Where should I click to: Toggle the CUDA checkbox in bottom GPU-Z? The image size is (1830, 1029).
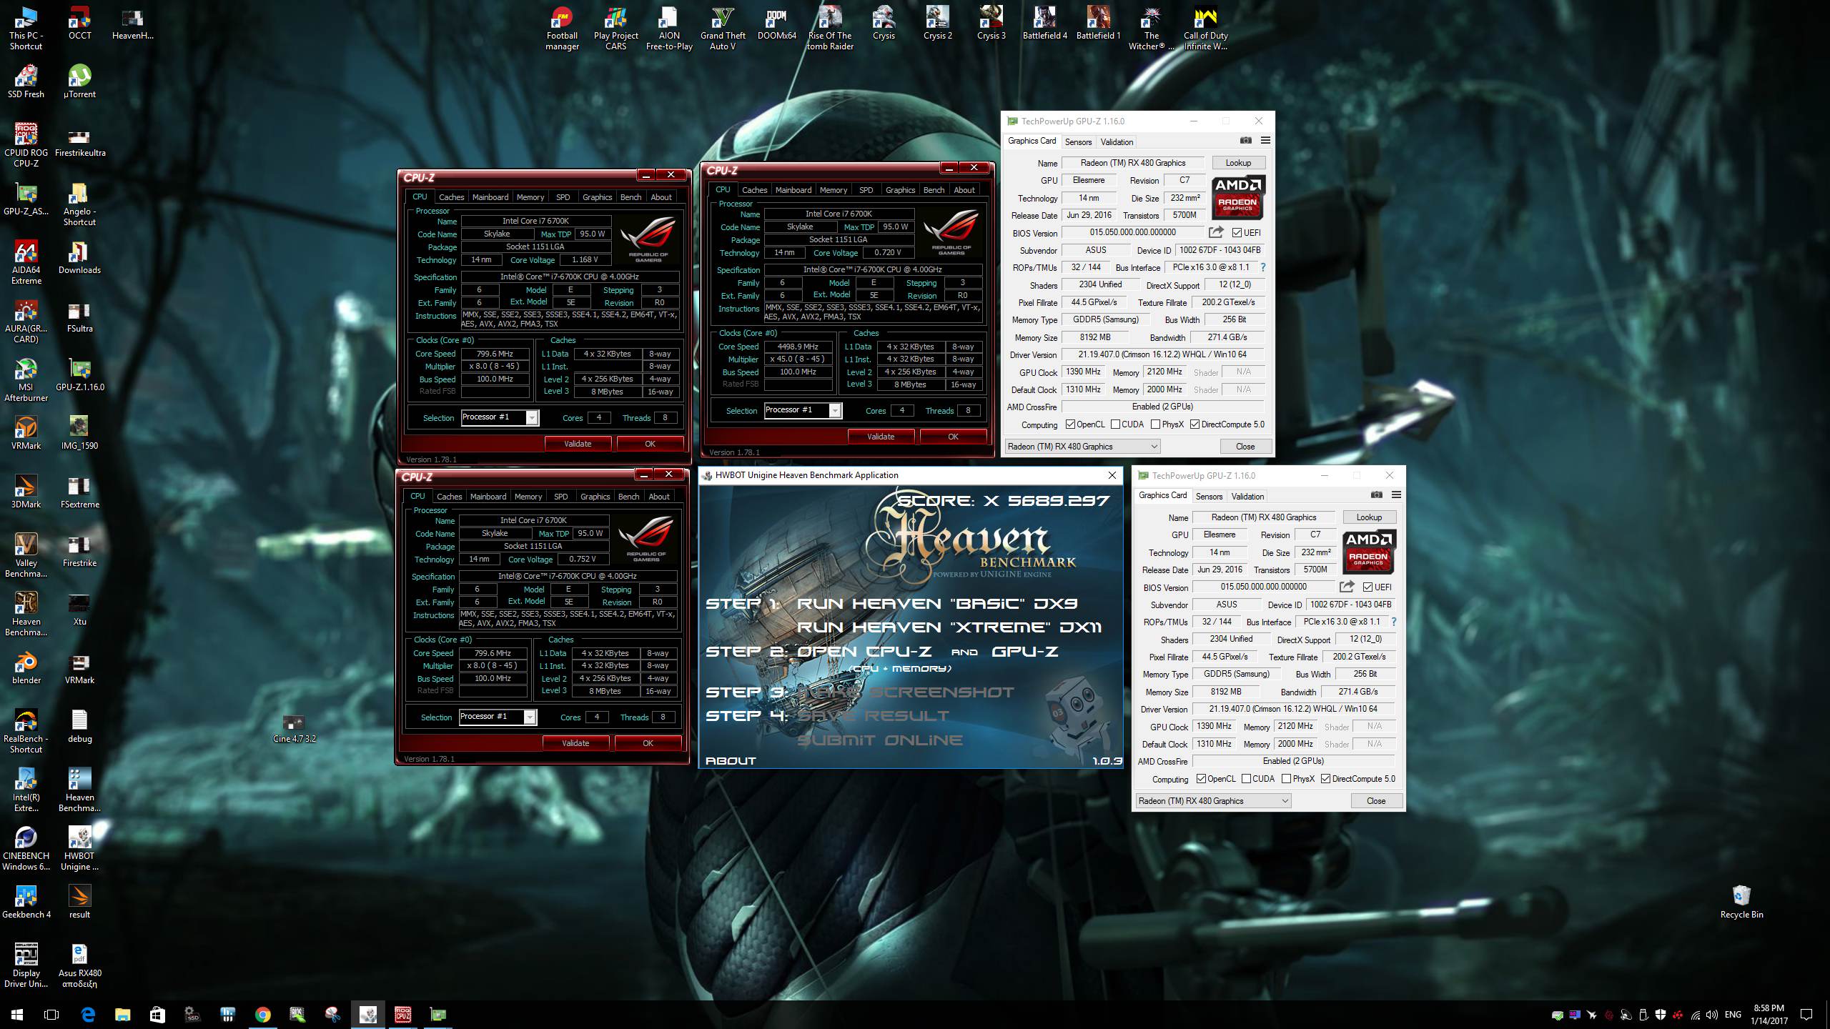[1246, 779]
